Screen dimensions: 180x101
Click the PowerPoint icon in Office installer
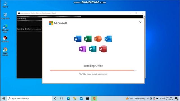[98, 39]
